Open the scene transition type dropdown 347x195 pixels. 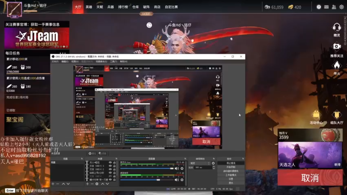point(200,163)
